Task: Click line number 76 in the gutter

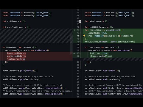Action: point(78,42)
